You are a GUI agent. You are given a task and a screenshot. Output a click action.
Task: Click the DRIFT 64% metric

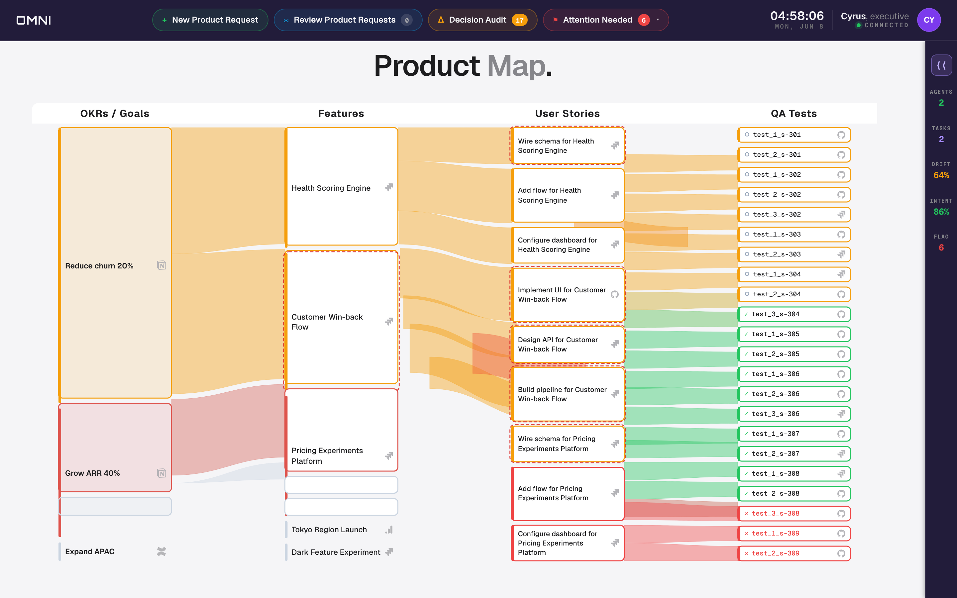click(x=941, y=170)
